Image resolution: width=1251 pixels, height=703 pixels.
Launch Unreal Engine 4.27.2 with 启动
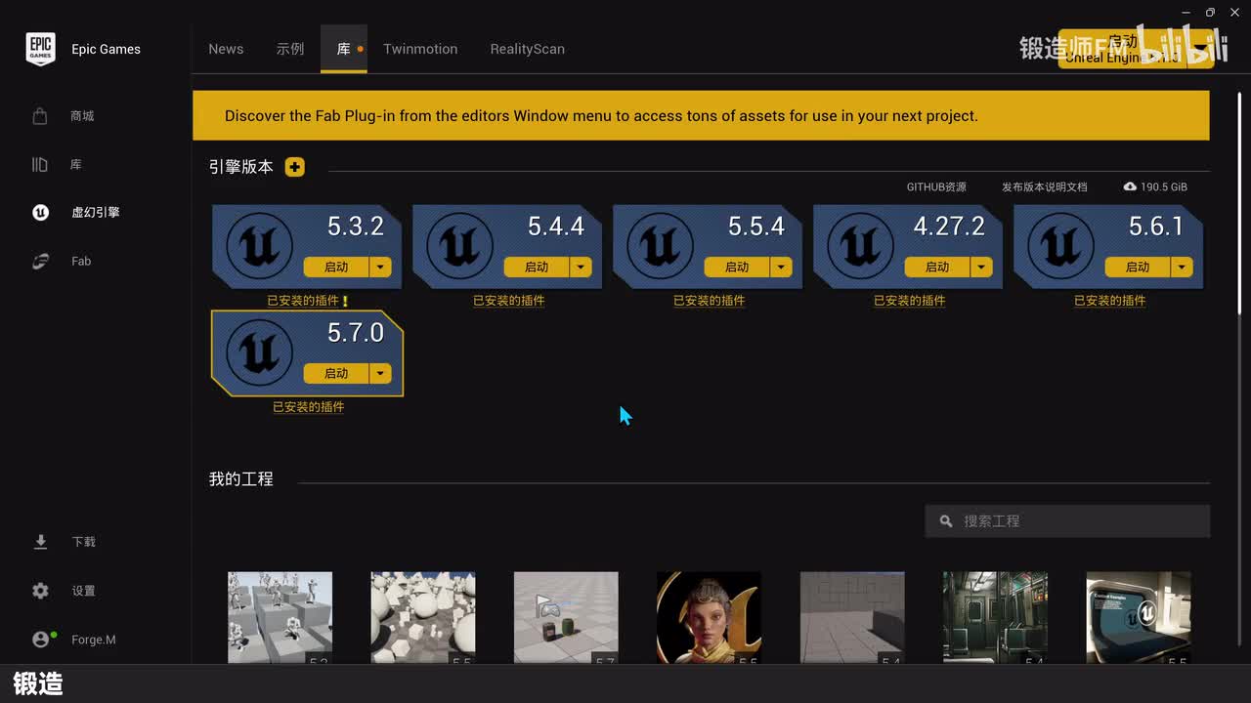[x=937, y=267]
